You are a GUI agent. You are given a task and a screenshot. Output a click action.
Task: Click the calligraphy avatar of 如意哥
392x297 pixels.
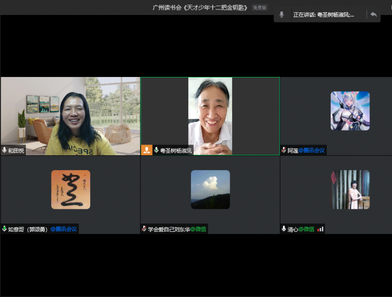tap(71, 190)
